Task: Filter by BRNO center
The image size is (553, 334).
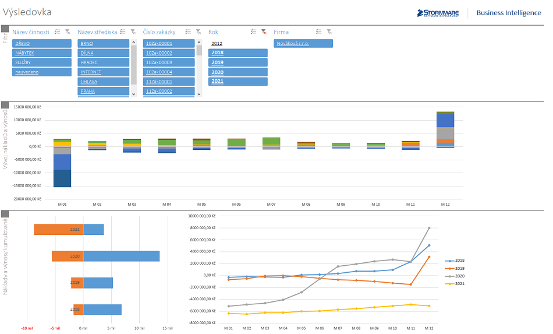Action: (x=104, y=44)
